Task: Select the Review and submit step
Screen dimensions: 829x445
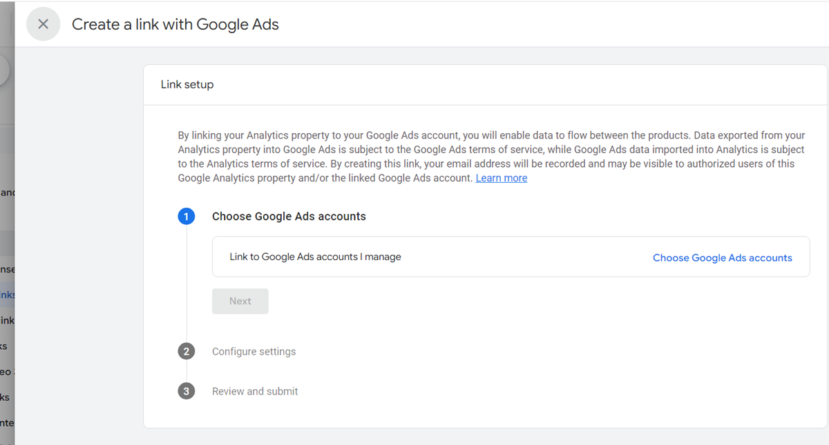Action: click(255, 391)
